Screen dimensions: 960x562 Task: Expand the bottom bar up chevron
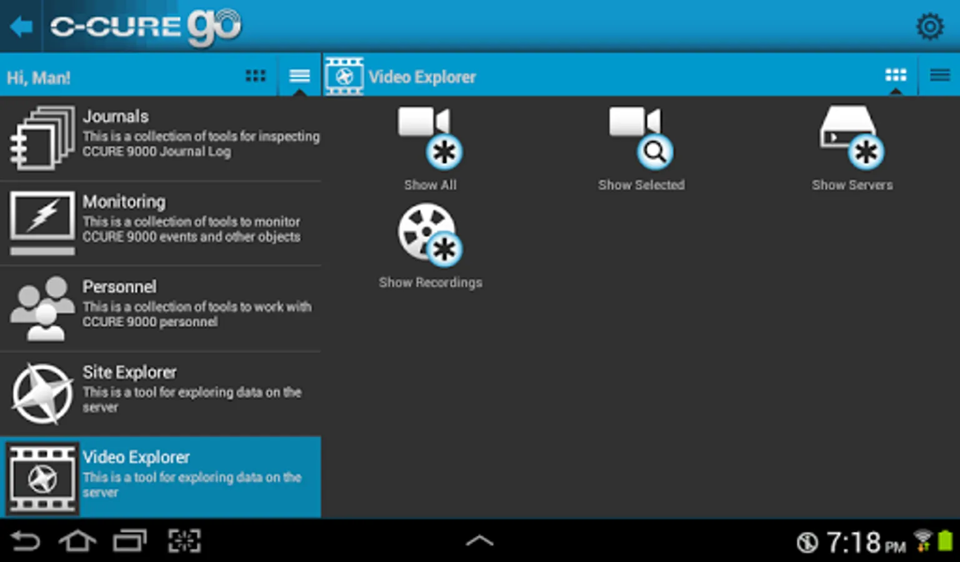[479, 541]
